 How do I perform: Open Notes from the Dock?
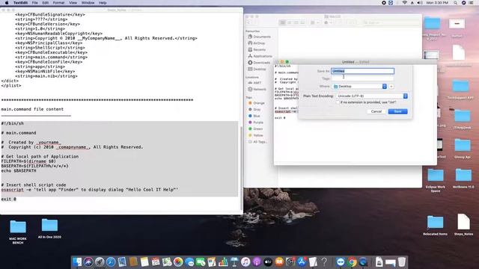(144, 262)
